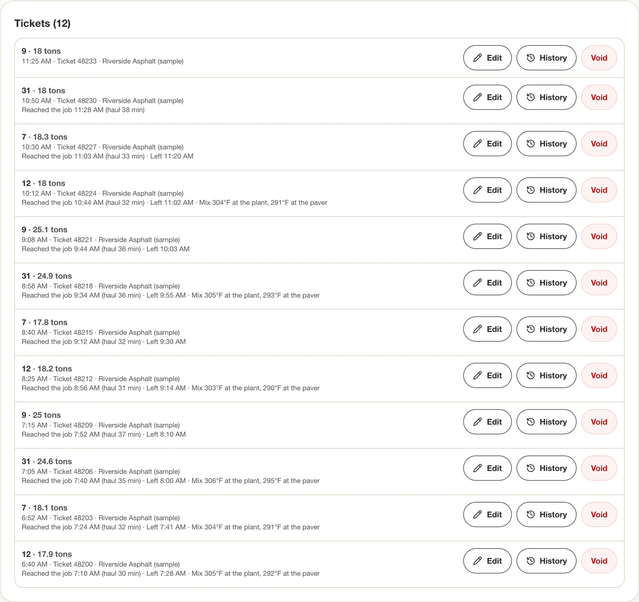
Task: Click the pencil icon on ticket 48215
Action: coord(477,329)
